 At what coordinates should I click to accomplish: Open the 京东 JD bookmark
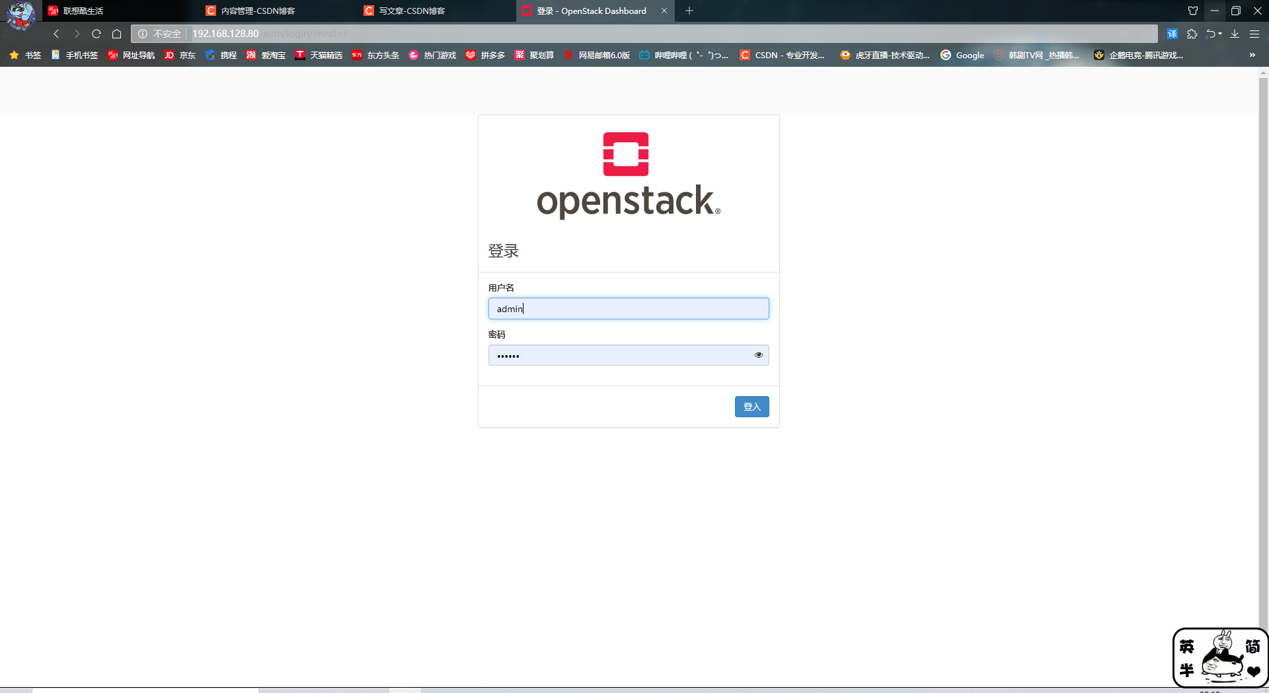click(x=180, y=55)
